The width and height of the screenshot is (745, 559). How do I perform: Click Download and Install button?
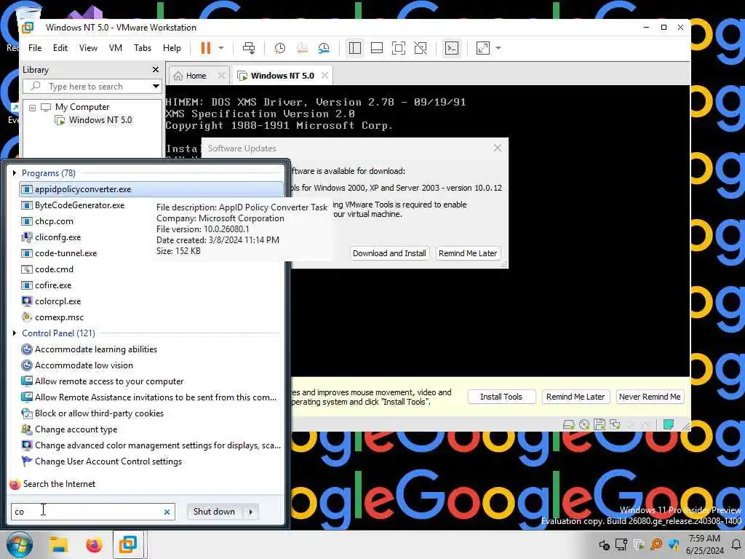click(x=389, y=253)
